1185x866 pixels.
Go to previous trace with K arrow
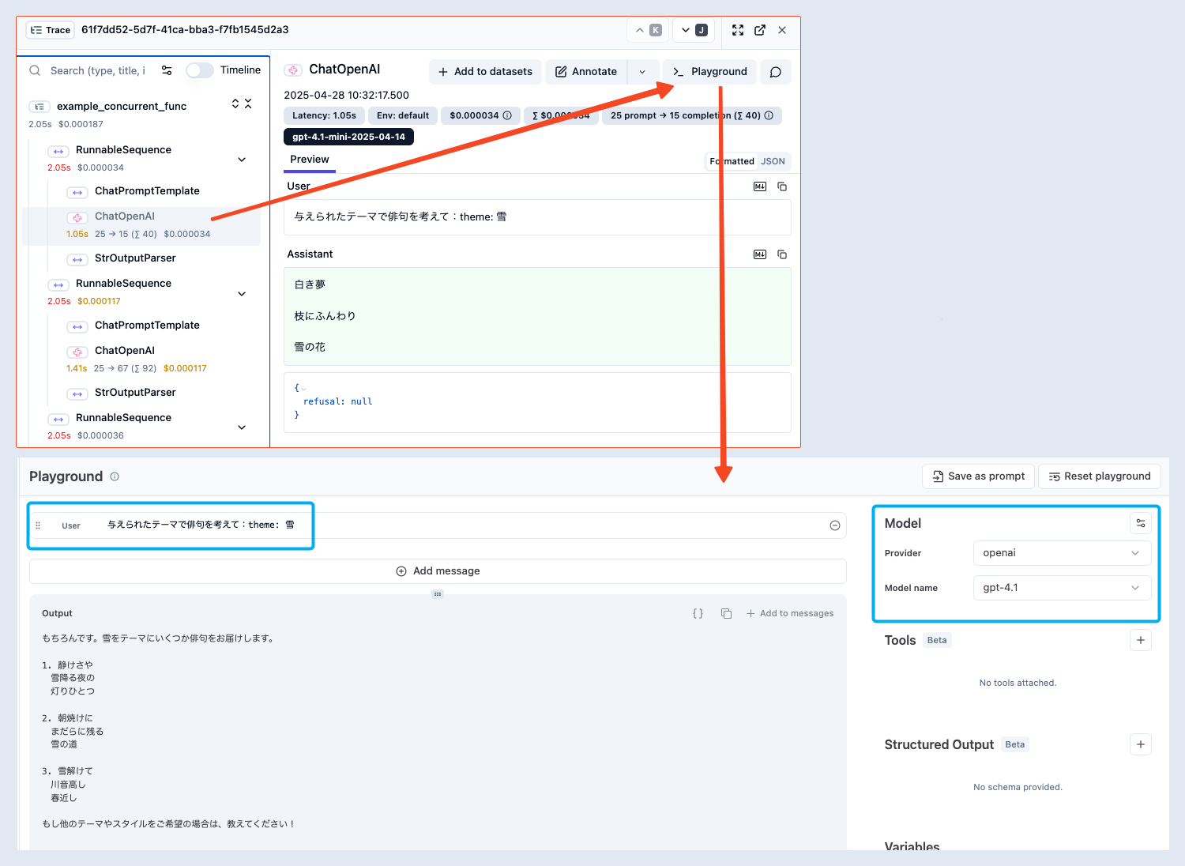click(648, 30)
